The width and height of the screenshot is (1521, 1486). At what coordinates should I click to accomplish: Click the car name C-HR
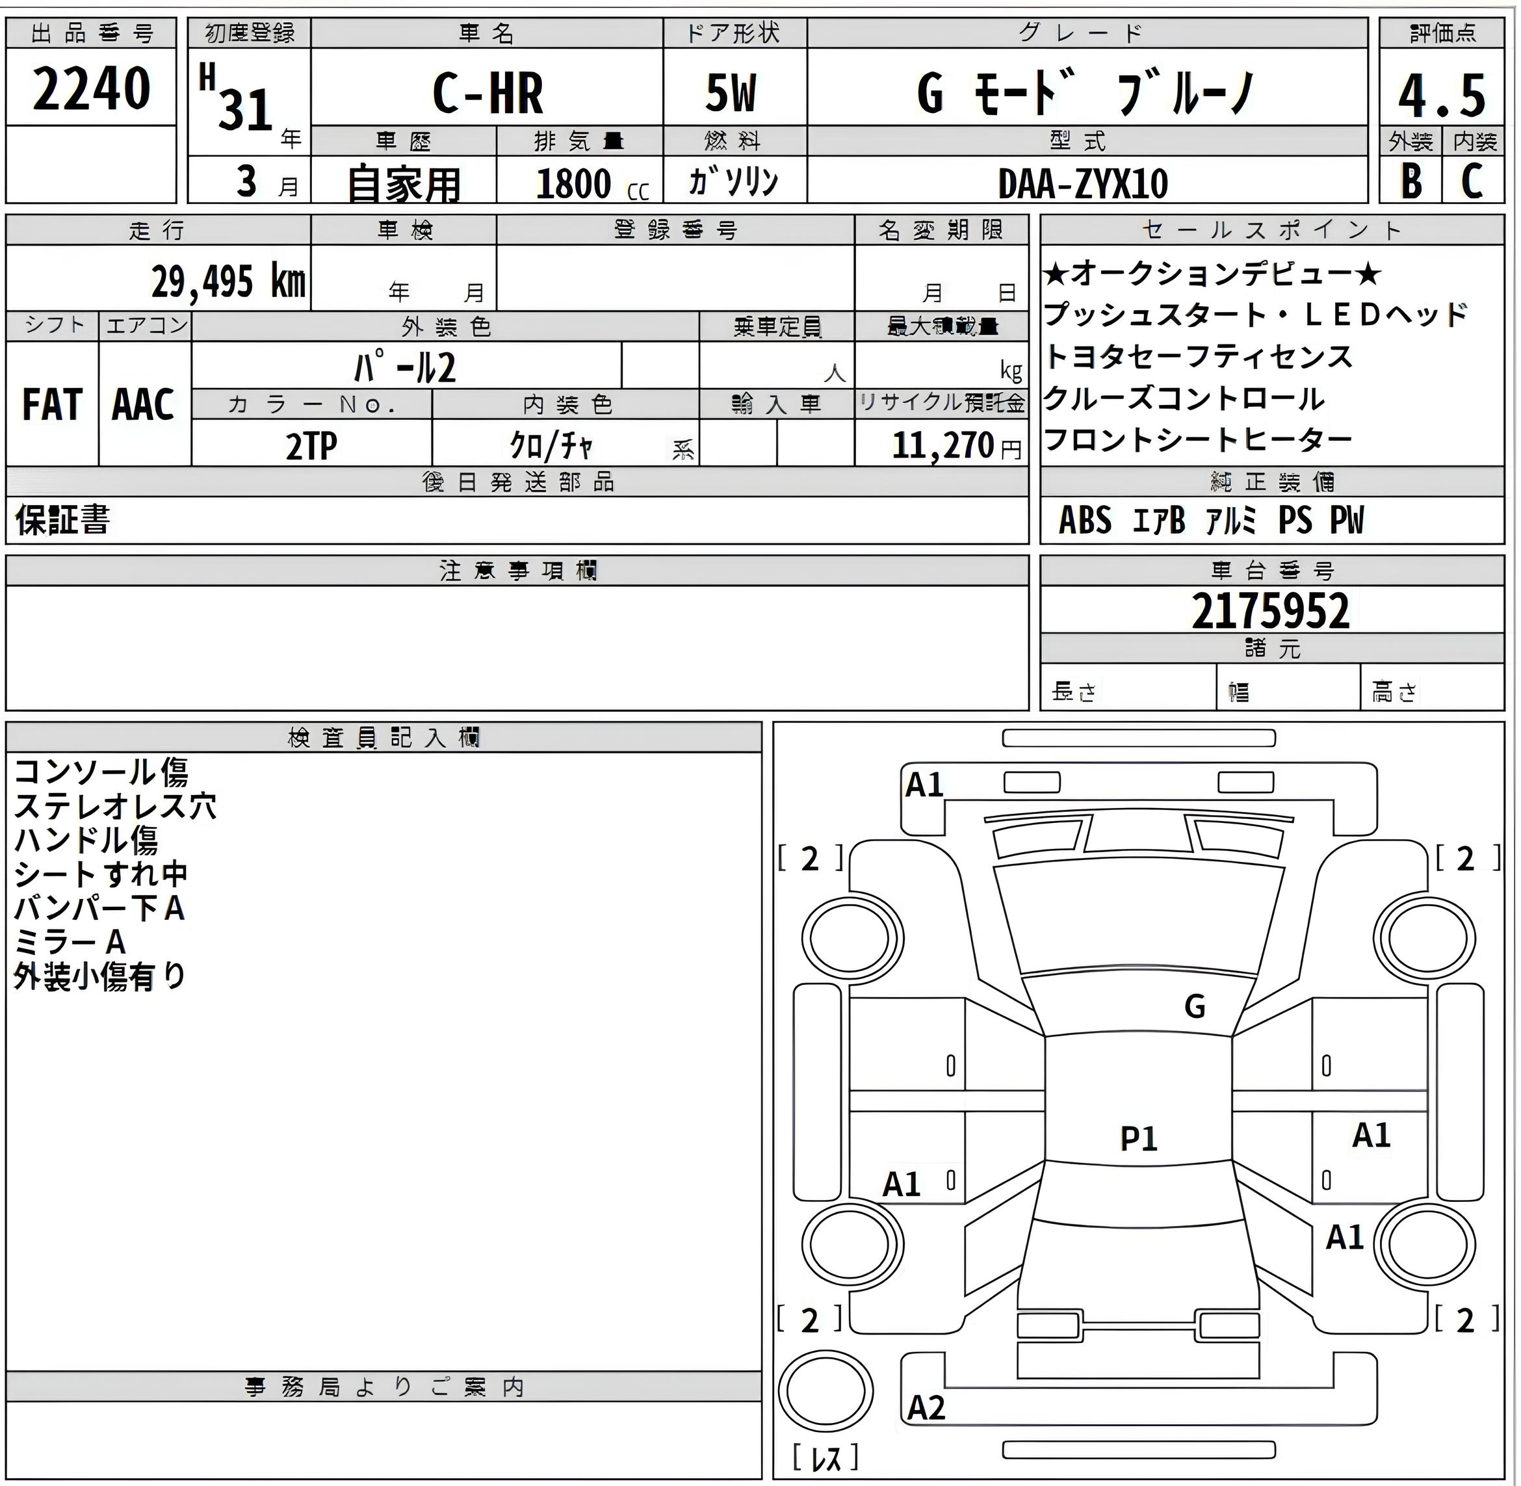pos(487,93)
